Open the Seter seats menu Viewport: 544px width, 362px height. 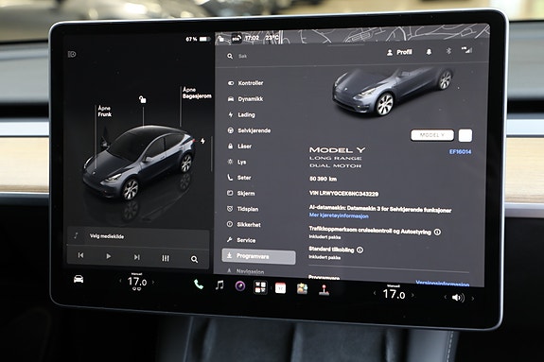[239, 178]
